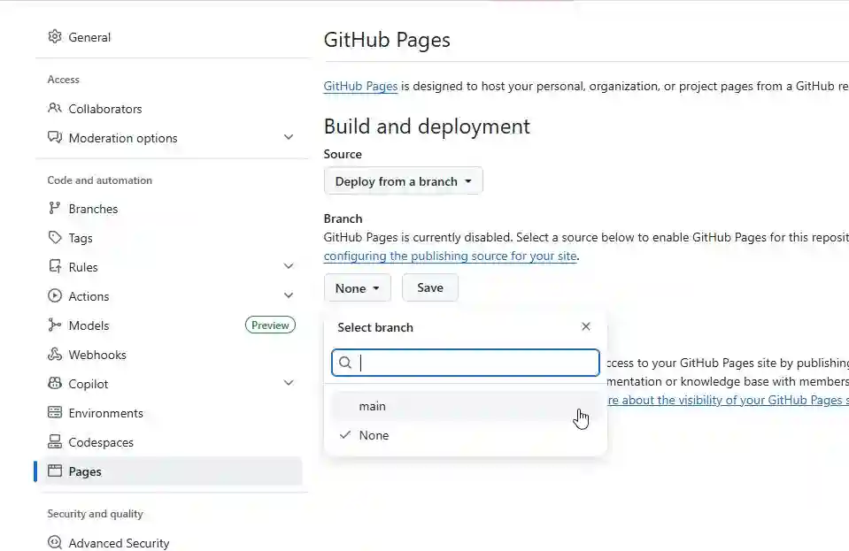Open Codespaces settings
Screen dimensions: 849x551
click(x=101, y=442)
